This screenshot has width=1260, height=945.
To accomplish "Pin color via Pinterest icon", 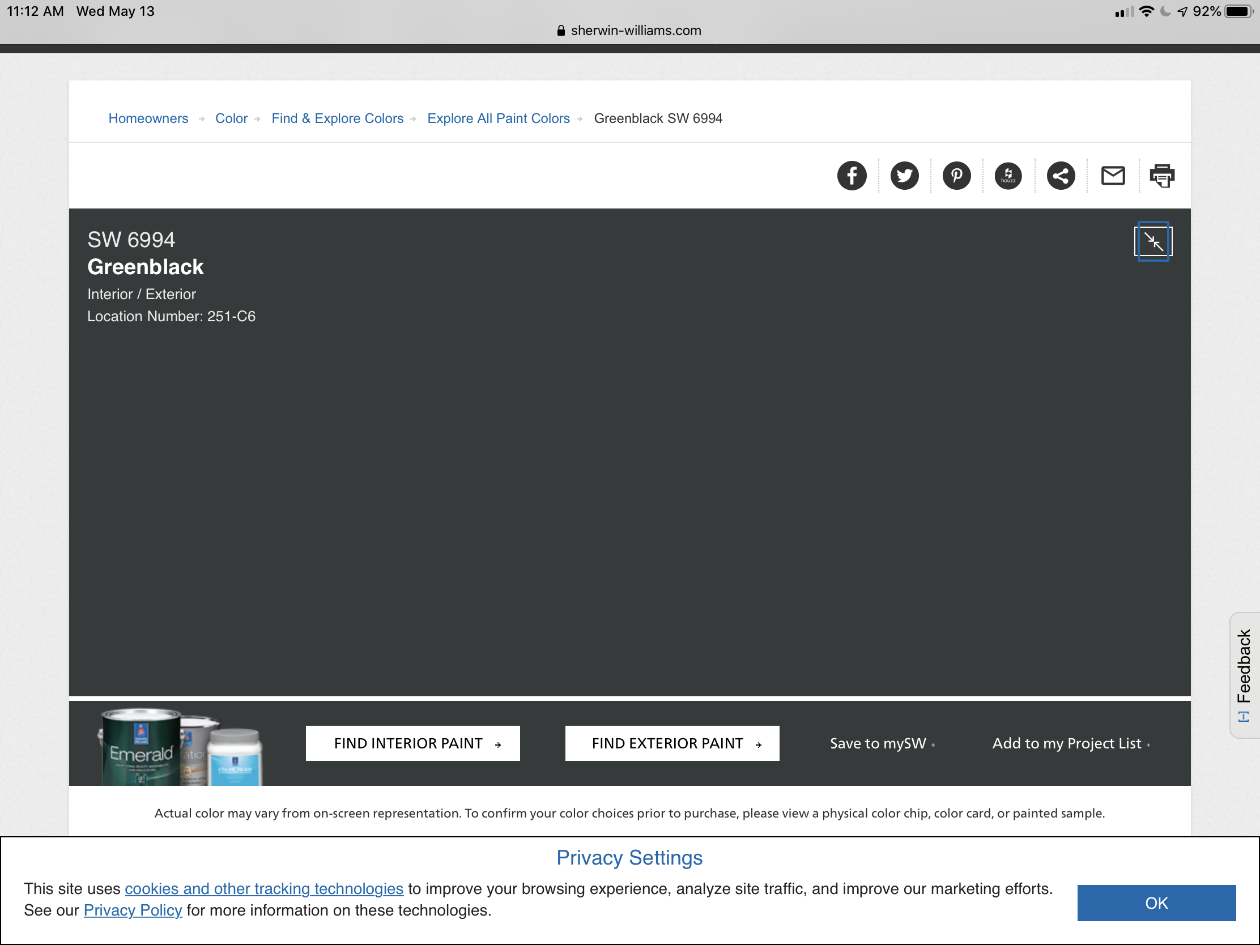I will pos(956,176).
